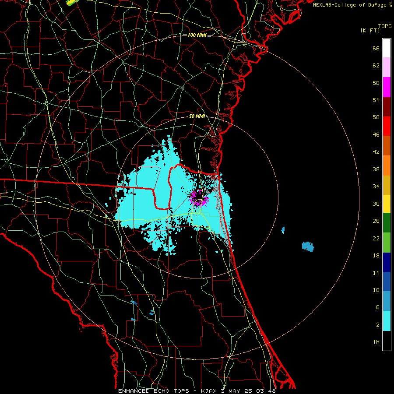Click the legend value 18
The width and height of the screenshot is (394, 394).
[376, 256]
